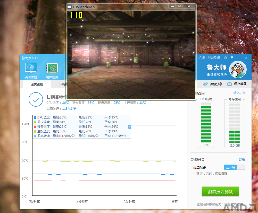Image resolution: width=258 pixels, height=213 pixels.
Task: Click the orange 主板温度 legend swatch
Action: pyautogui.click(x=35, y=131)
